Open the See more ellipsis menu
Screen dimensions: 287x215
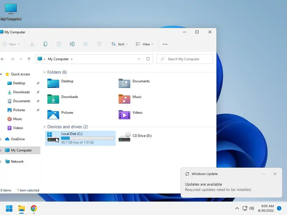(165, 44)
